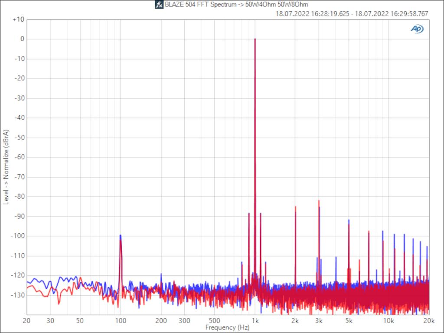The image size is (444, 333).
Task: Click the -40 tick on the level axis
Action: coord(20,118)
